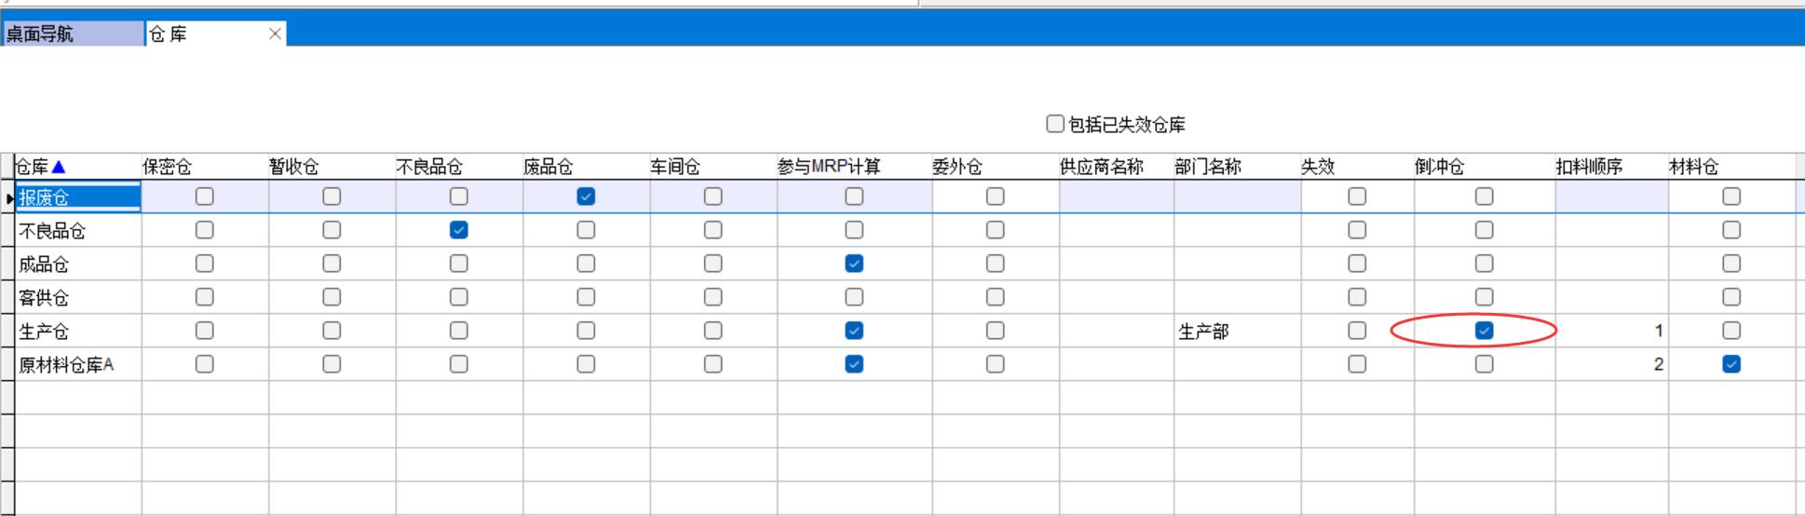The width and height of the screenshot is (1805, 516).
Task: Enable 包括已失效仓库 checkbox
Action: tap(1055, 124)
